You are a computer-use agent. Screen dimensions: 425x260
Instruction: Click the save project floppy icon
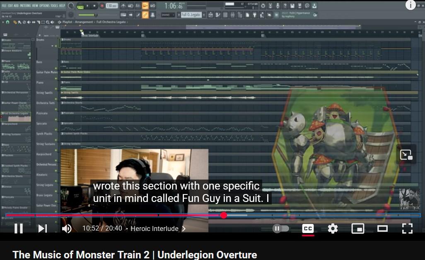[292, 6]
